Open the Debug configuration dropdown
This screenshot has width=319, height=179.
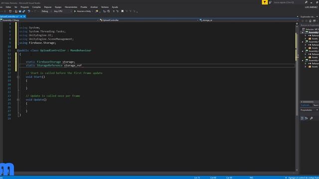point(46,11)
